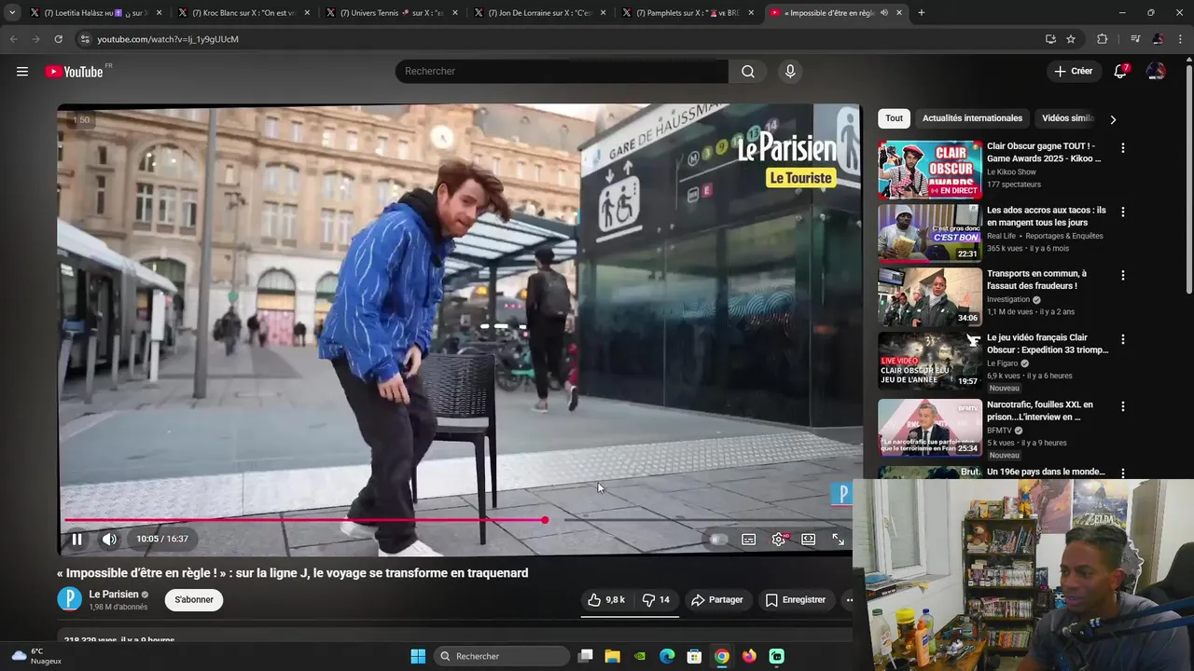This screenshot has height=671, width=1194.
Task: Open options for Clair Obscur gagne TOUT video
Action: (1123, 148)
